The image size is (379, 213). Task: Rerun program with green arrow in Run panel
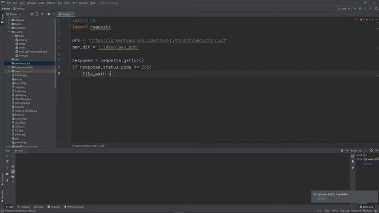pyautogui.click(x=7, y=156)
